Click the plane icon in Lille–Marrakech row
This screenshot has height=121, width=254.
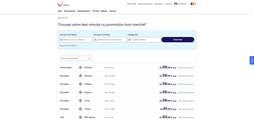click(x=81, y=117)
